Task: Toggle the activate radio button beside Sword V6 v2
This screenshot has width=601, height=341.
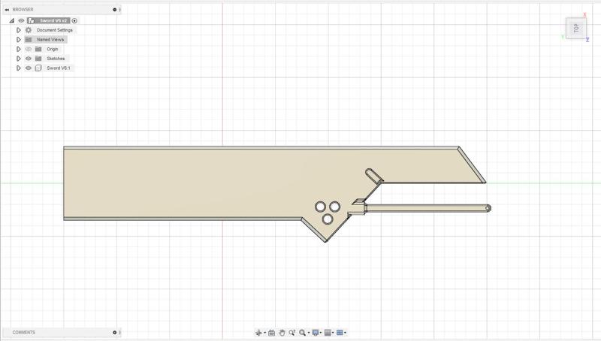Action: pos(74,21)
